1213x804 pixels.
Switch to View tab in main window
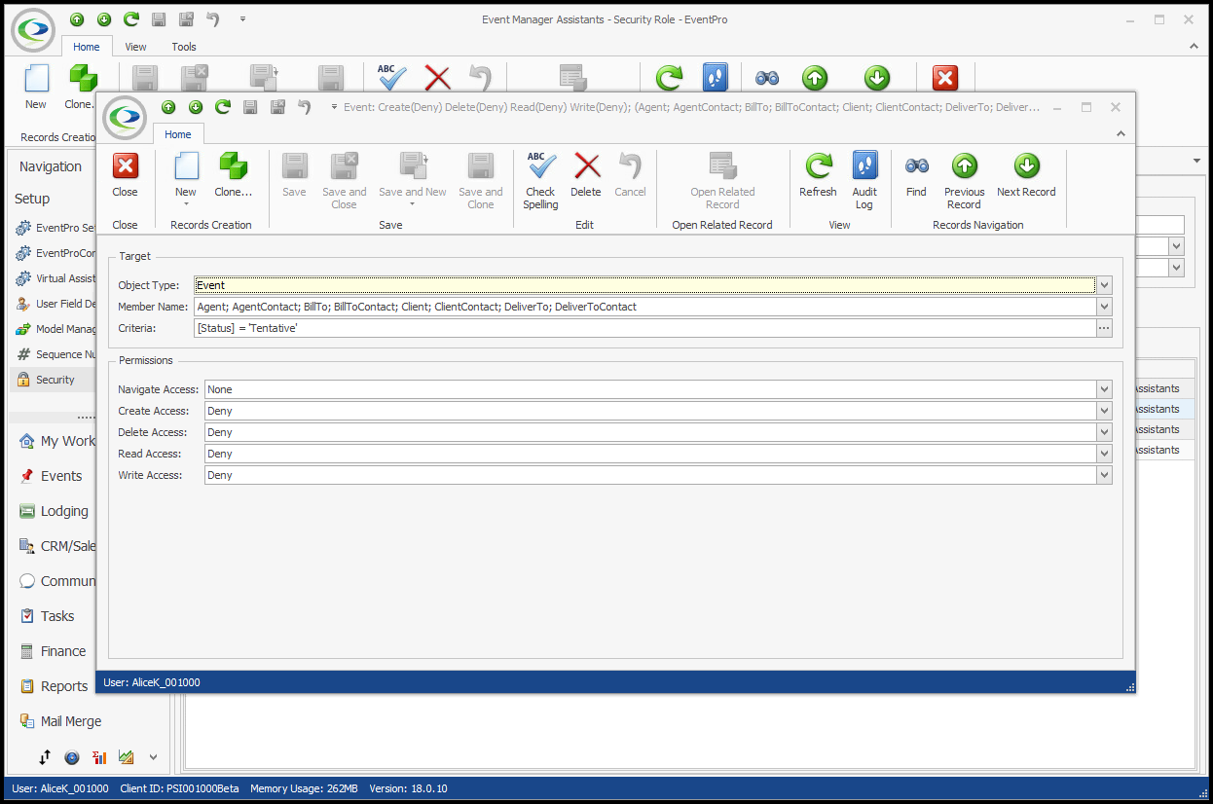pos(136,47)
